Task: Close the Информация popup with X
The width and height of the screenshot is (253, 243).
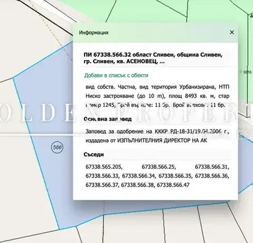Action: coord(232,32)
